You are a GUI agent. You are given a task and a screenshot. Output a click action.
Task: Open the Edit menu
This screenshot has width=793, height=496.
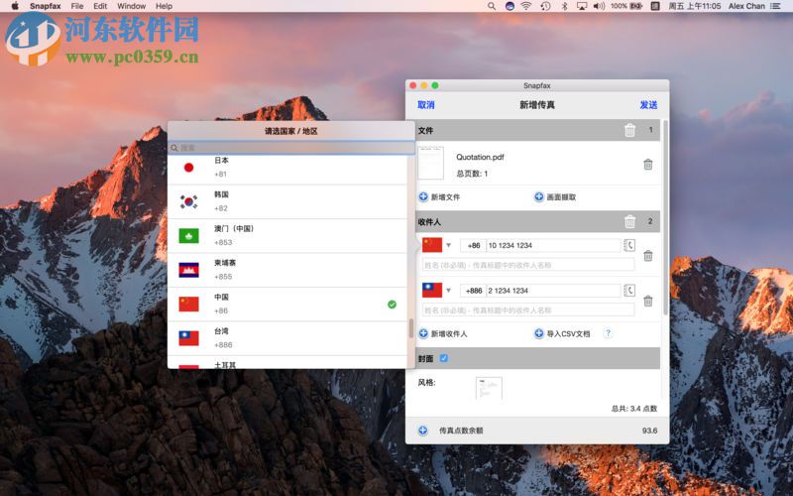(100, 6)
